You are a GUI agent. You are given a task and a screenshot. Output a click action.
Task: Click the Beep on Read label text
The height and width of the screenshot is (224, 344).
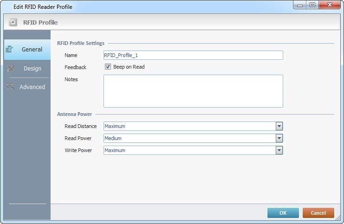click(x=129, y=67)
